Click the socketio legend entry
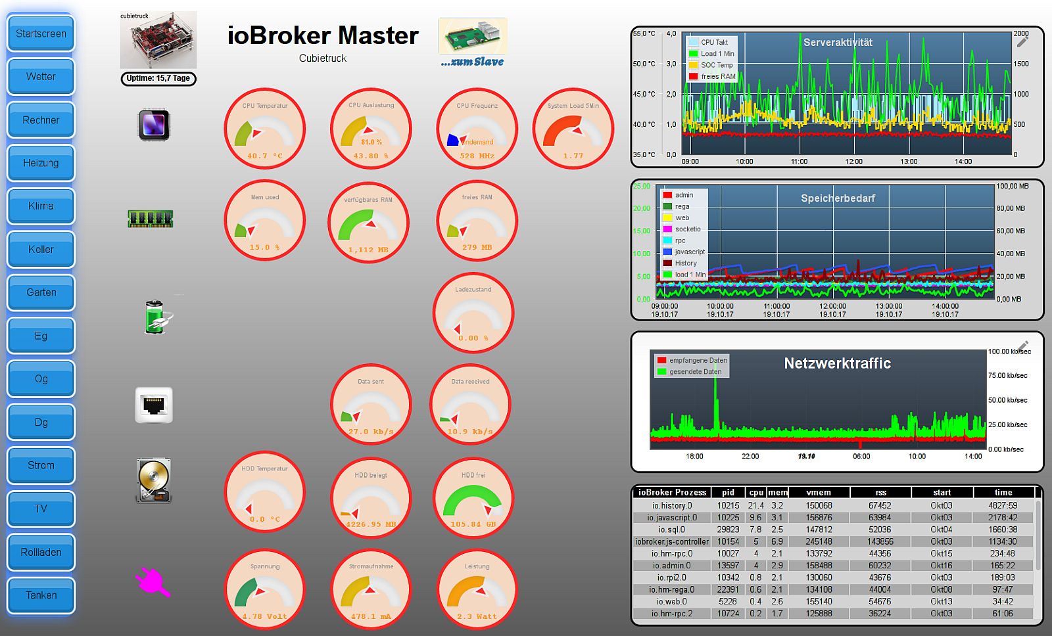 click(682, 229)
